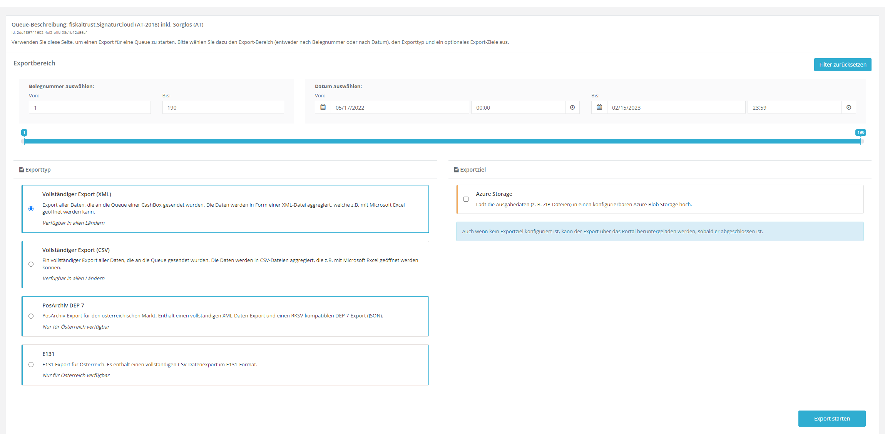Focus the Belegnummer Bis field with 190

pos(223,107)
